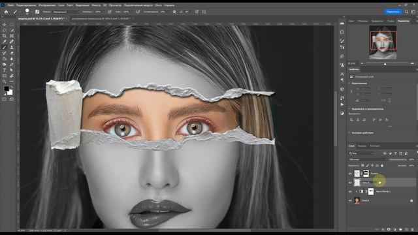Viewport: 418px width, 235px height.
Task: Open the Изображение menu
Action: coord(47,5)
